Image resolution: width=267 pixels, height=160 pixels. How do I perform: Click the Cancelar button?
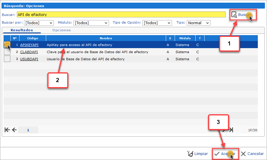pyautogui.click(x=252, y=154)
